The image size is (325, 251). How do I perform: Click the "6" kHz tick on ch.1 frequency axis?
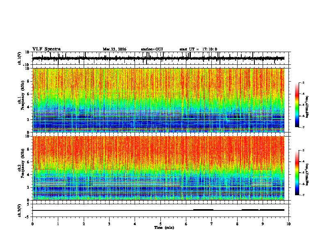[28, 94]
